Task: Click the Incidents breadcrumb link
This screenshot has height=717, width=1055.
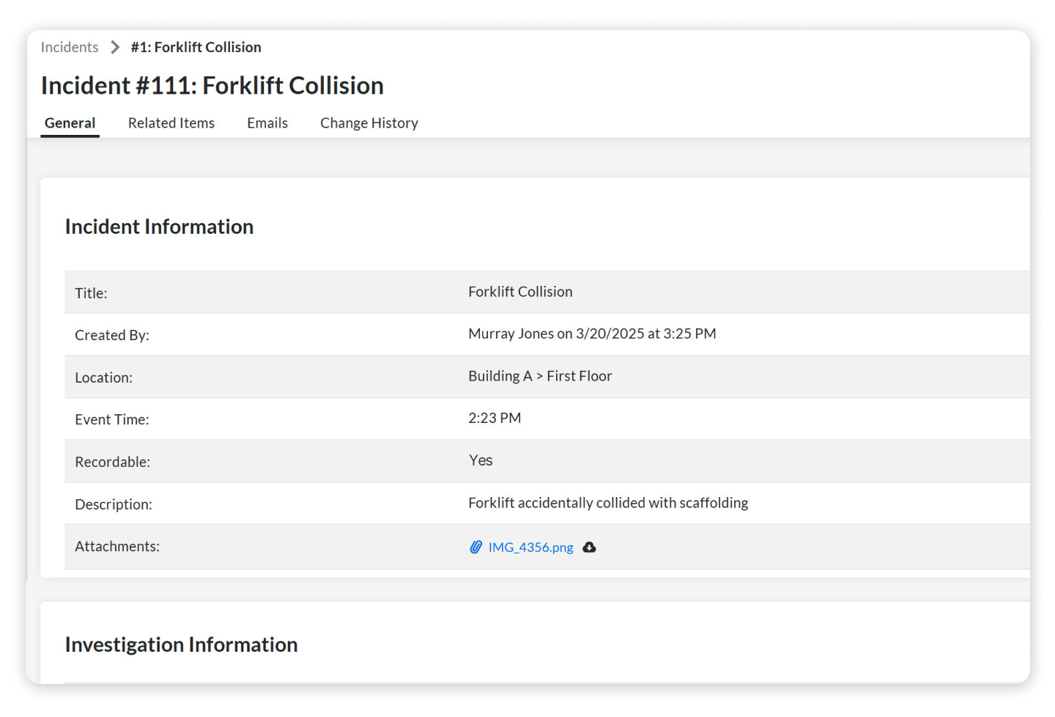Action: [x=69, y=46]
